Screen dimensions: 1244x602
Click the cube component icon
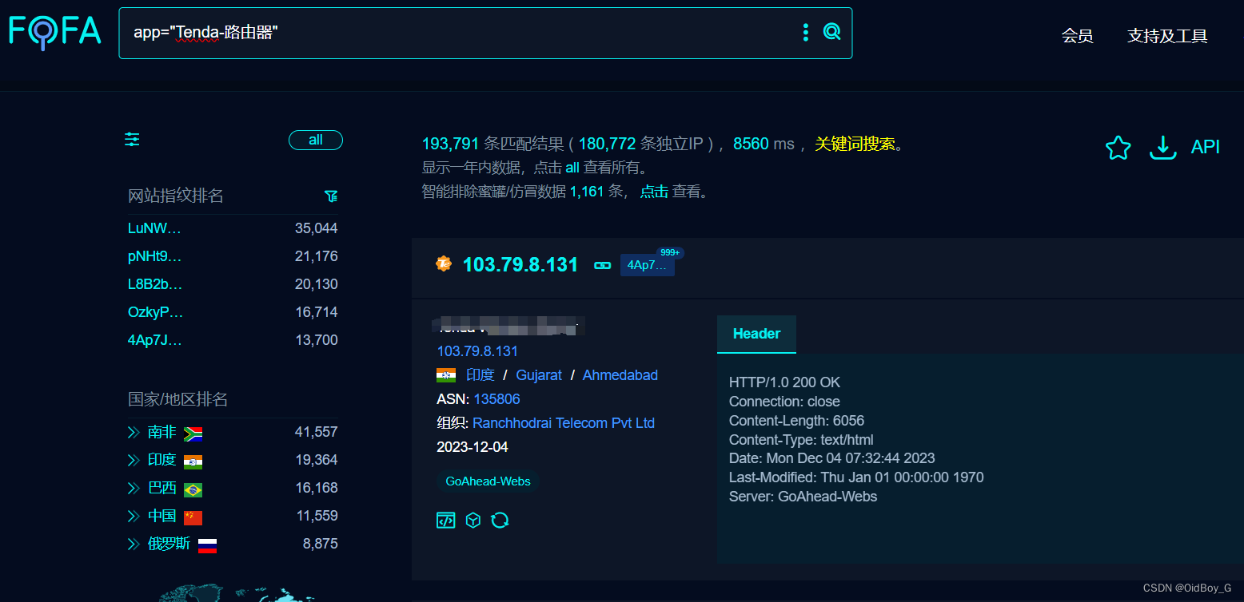473,521
